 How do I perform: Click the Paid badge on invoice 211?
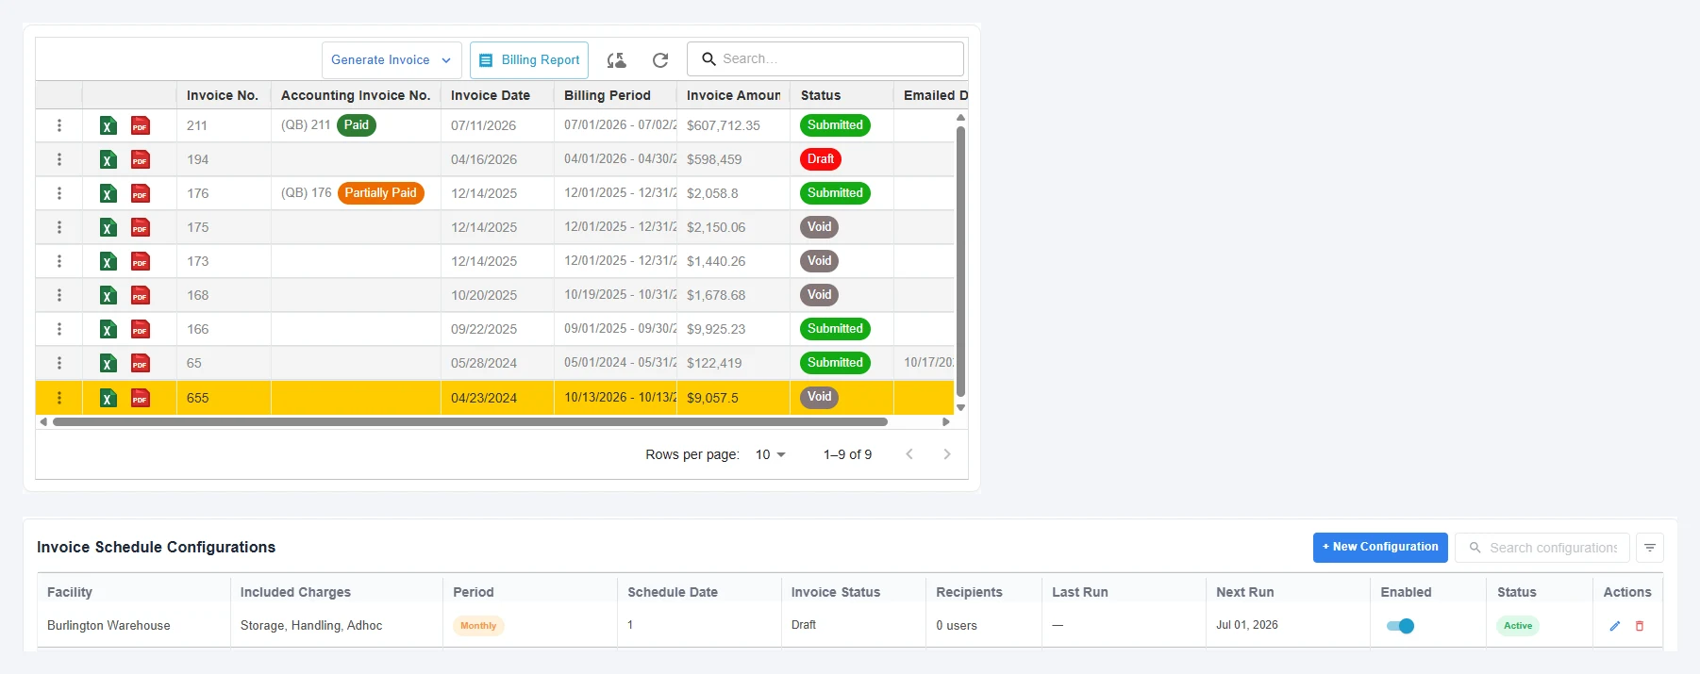(357, 125)
